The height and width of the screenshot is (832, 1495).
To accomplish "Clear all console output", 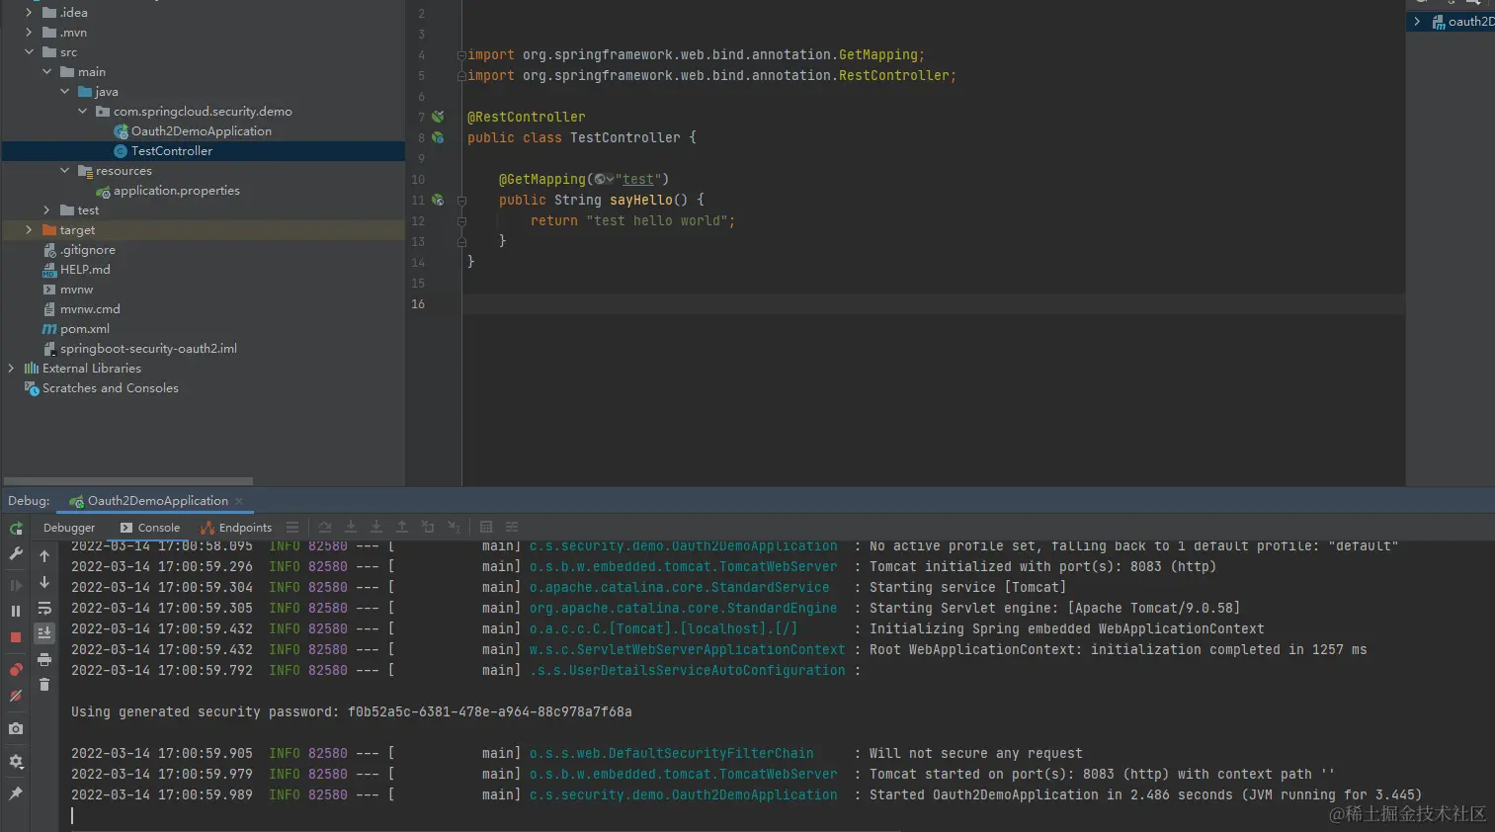I will (x=44, y=685).
